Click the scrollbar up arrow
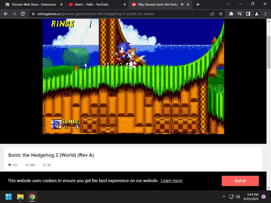The width and height of the screenshot is (271, 203). pyautogui.click(x=269, y=21)
